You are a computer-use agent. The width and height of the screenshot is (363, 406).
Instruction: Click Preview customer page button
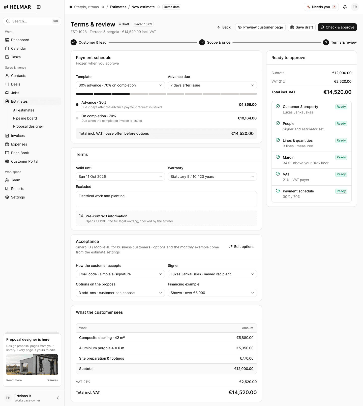(x=260, y=27)
